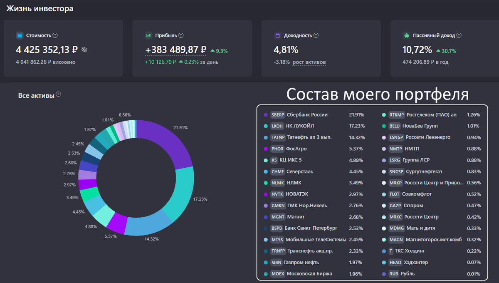This screenshot has width=499, height=283.
Task: Open help tooltip next to Прибыль
Action: click(x=181, y=36)
